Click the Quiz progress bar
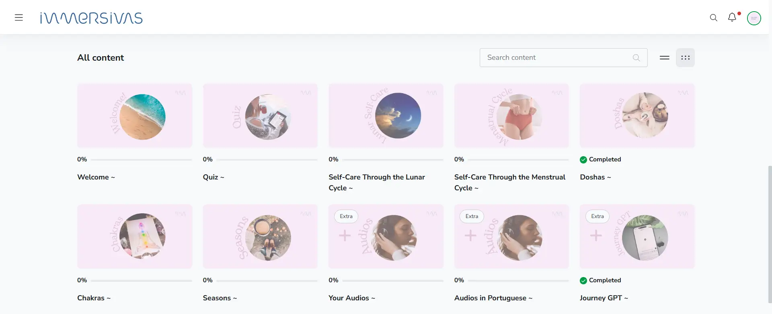Viewport: 772px width, 314px height. [x=267, y=160]
